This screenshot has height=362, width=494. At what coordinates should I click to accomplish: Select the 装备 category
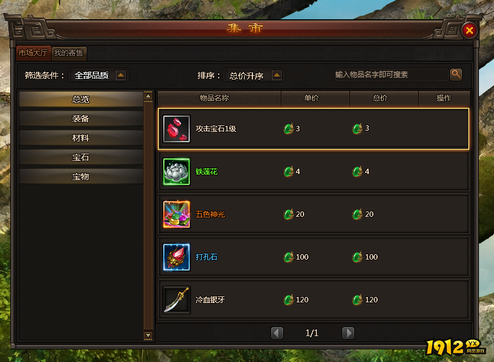[x=81, y=119]
